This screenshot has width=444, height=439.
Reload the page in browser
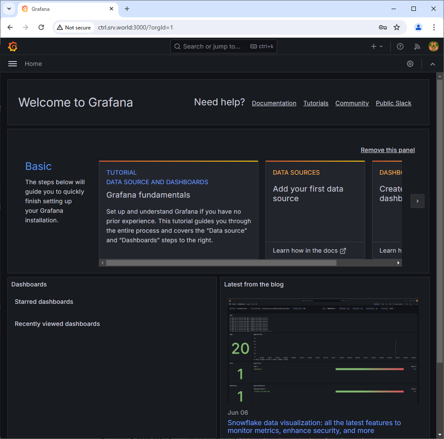pos(41,27)
